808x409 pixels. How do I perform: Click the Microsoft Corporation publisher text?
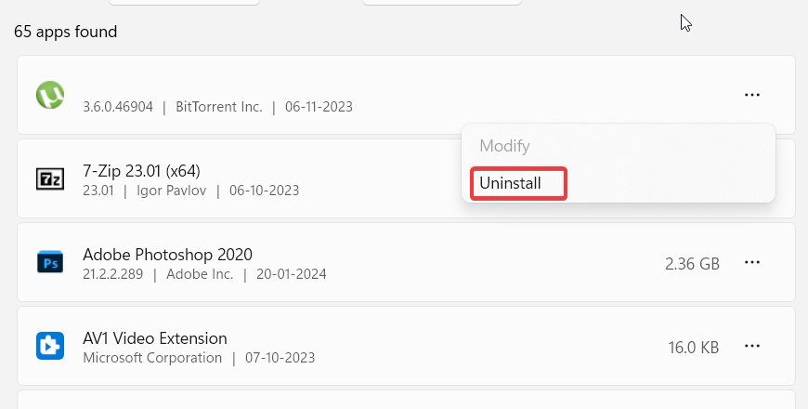coord(152,358)
